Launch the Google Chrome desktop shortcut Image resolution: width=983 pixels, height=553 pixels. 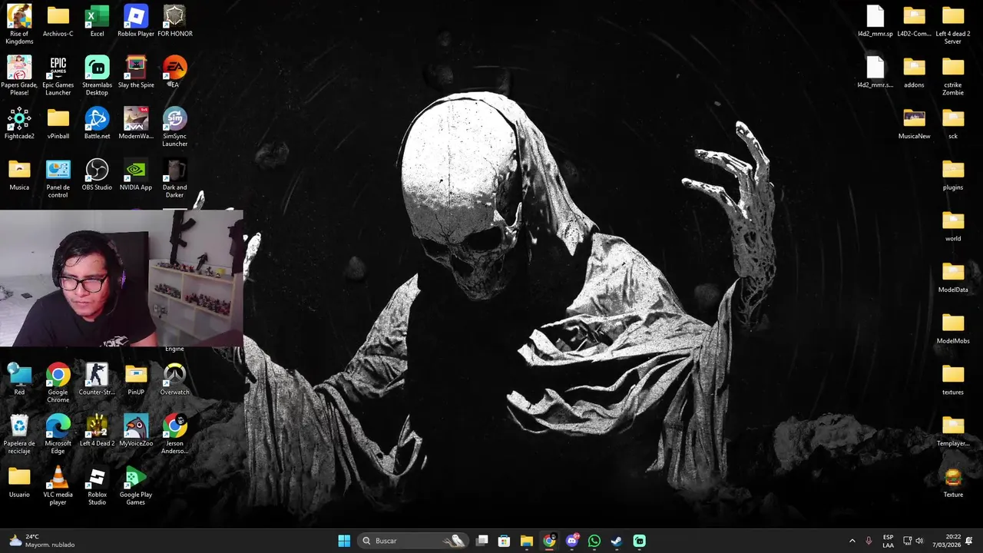tap(58, 383)
